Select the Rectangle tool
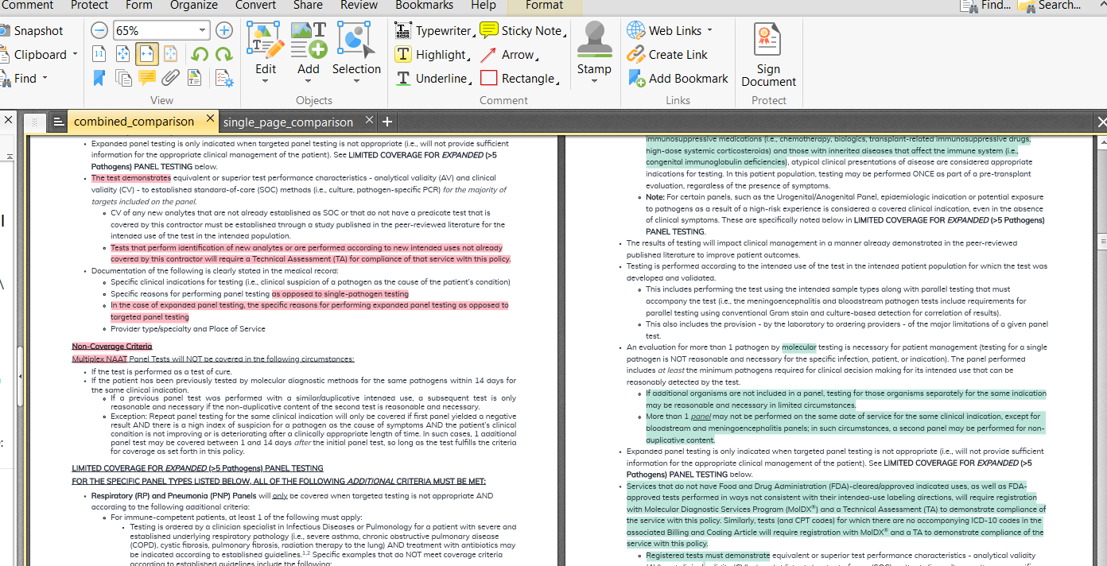This screenshot has height=566, width=1107. click(x=519, y=79)
